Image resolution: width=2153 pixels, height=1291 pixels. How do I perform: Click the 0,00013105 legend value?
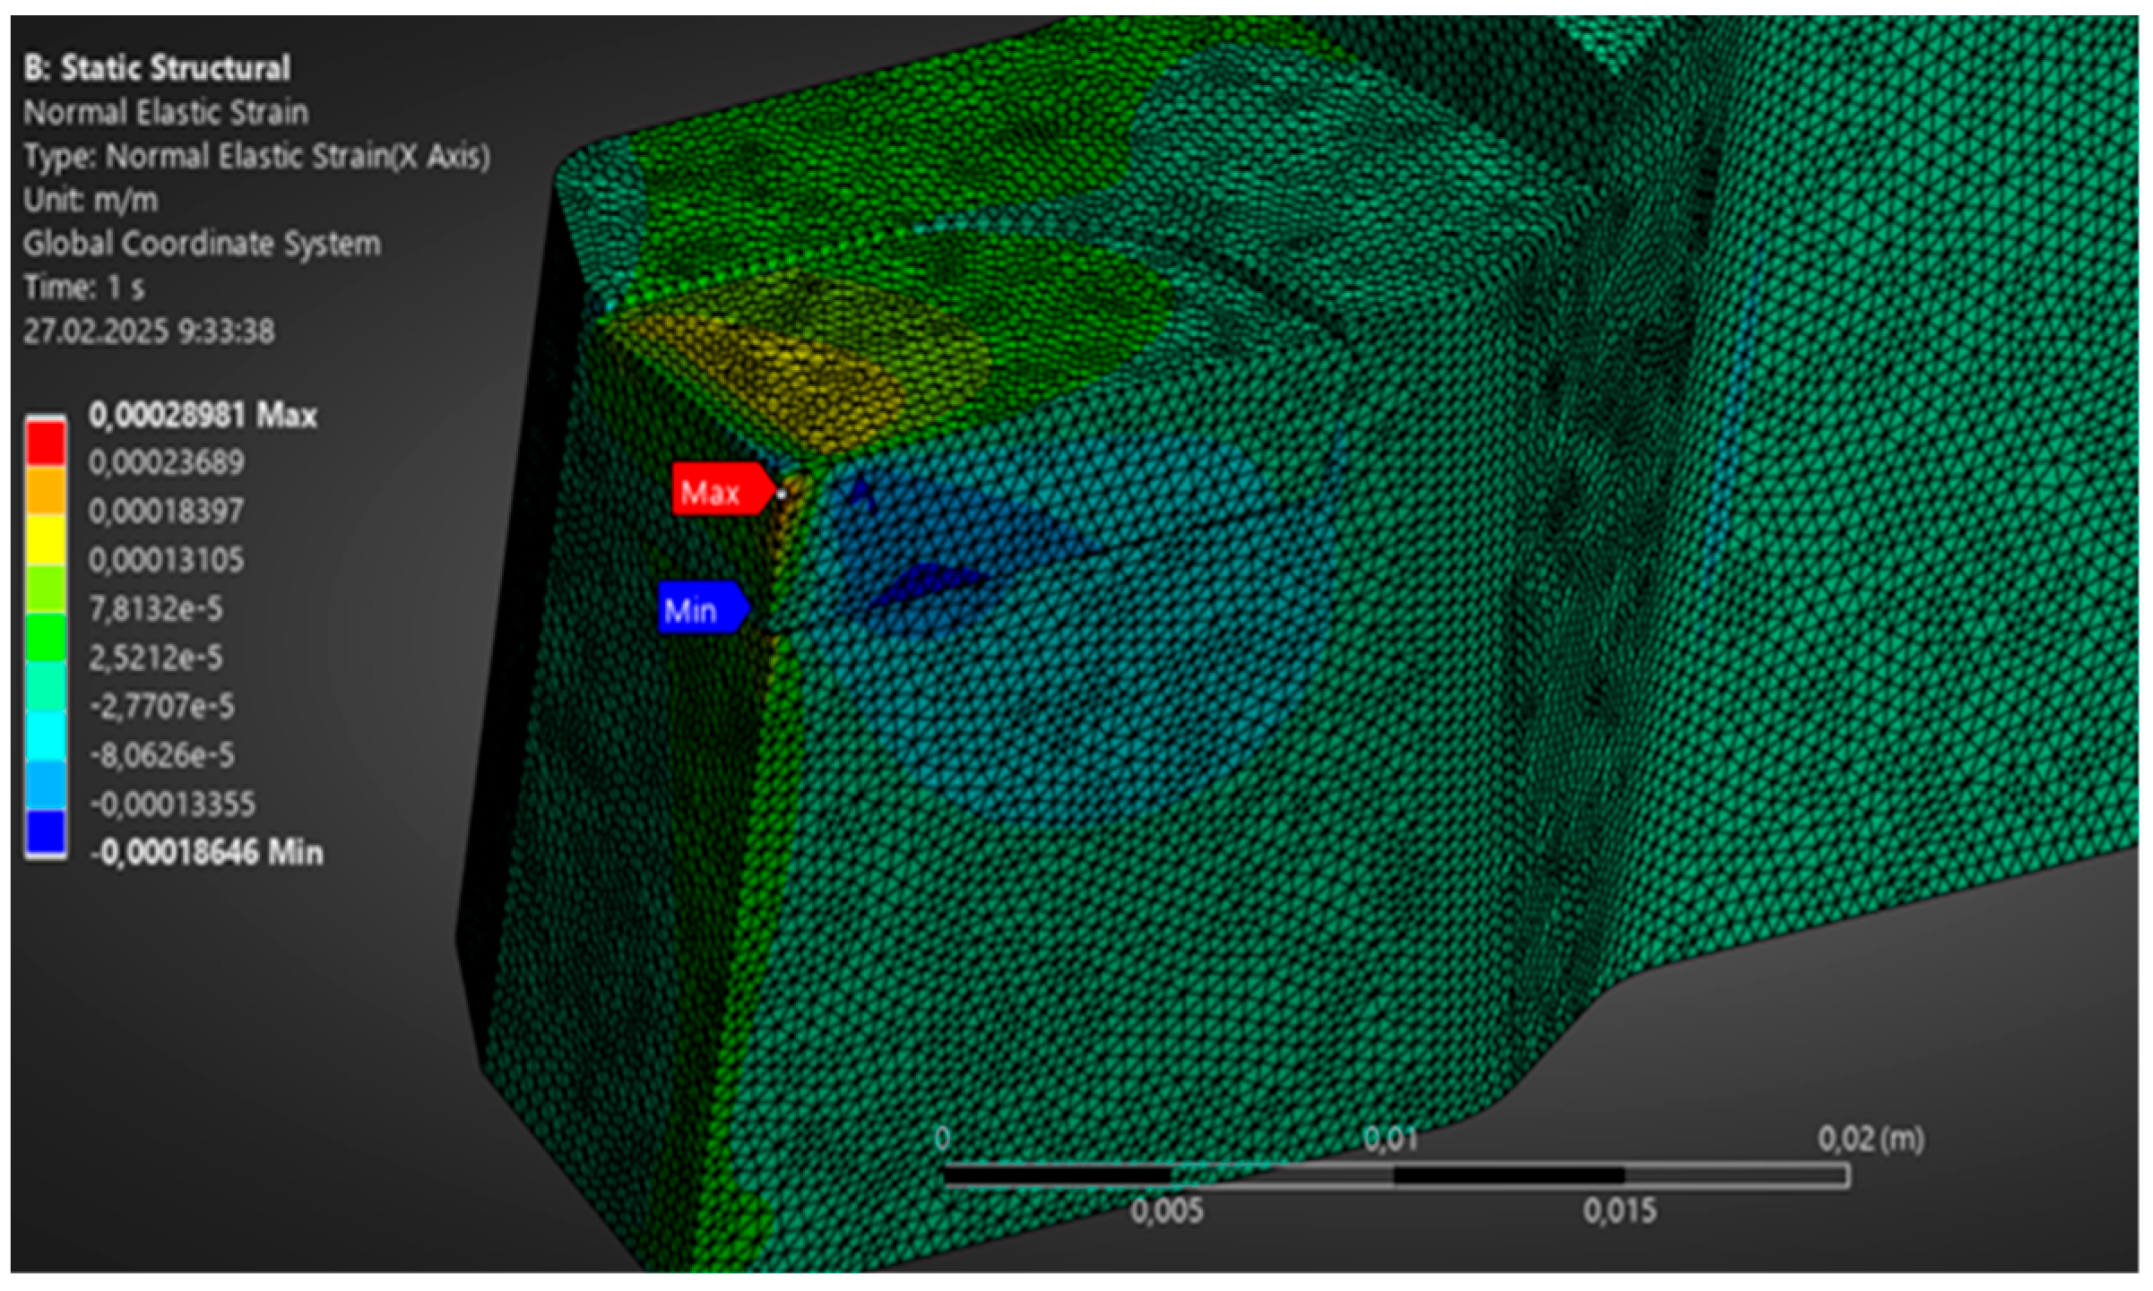166,560
